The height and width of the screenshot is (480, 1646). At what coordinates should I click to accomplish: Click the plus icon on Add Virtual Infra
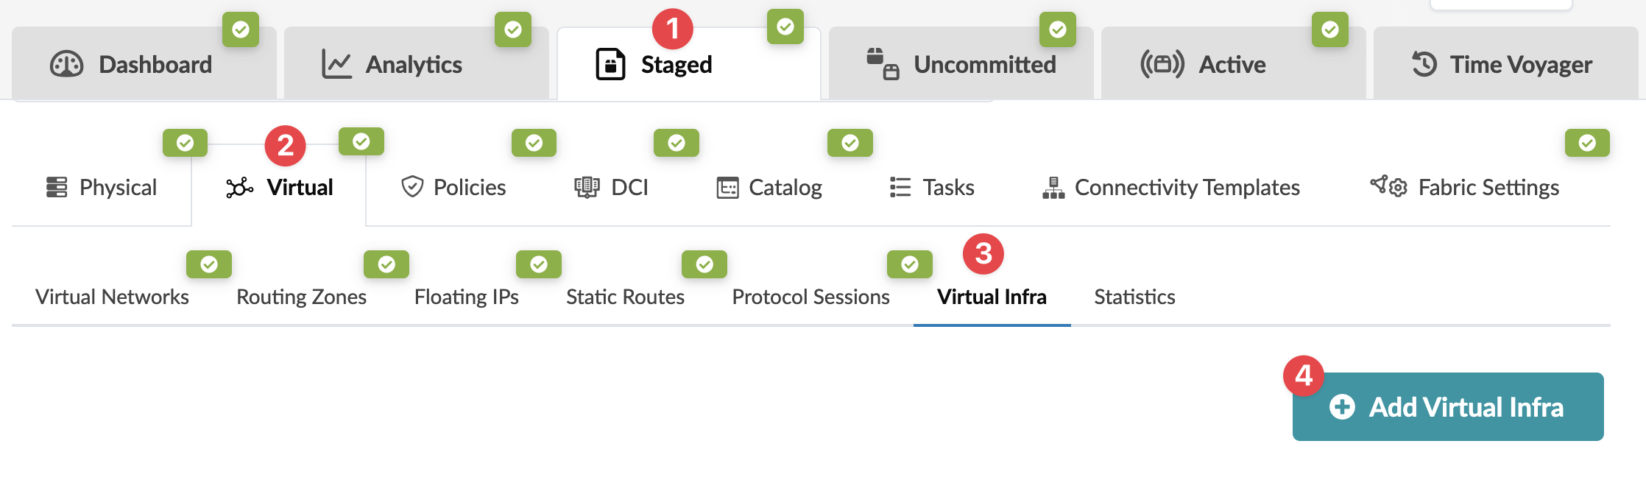1342,407
